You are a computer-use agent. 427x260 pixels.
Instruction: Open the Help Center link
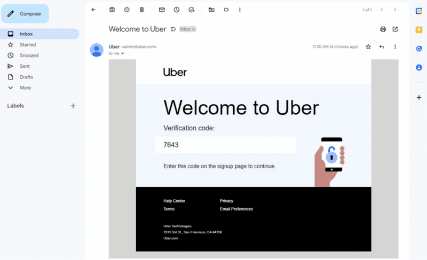174,201
